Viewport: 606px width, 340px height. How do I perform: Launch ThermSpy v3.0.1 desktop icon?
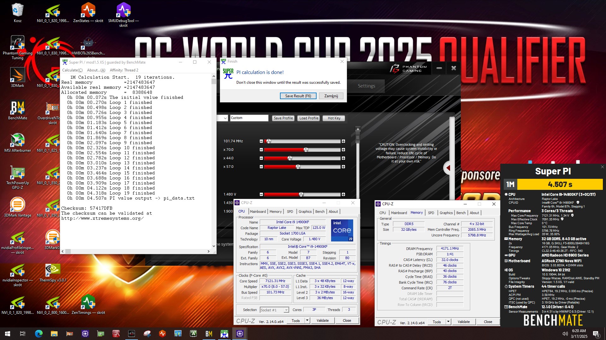(x=53, y=272)
